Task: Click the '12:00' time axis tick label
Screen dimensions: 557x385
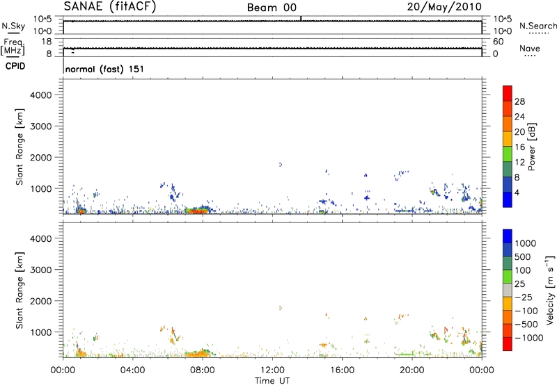Action: [272, 370]
